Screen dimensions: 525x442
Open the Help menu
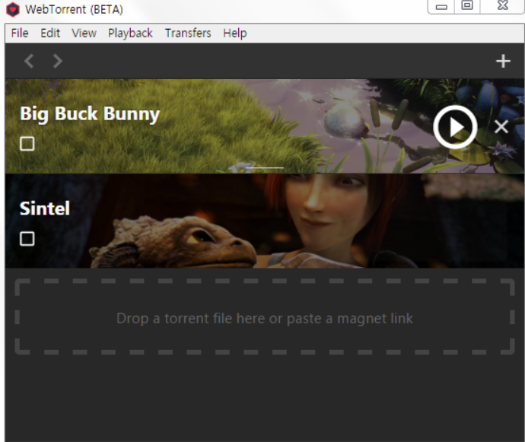(234, 33)
